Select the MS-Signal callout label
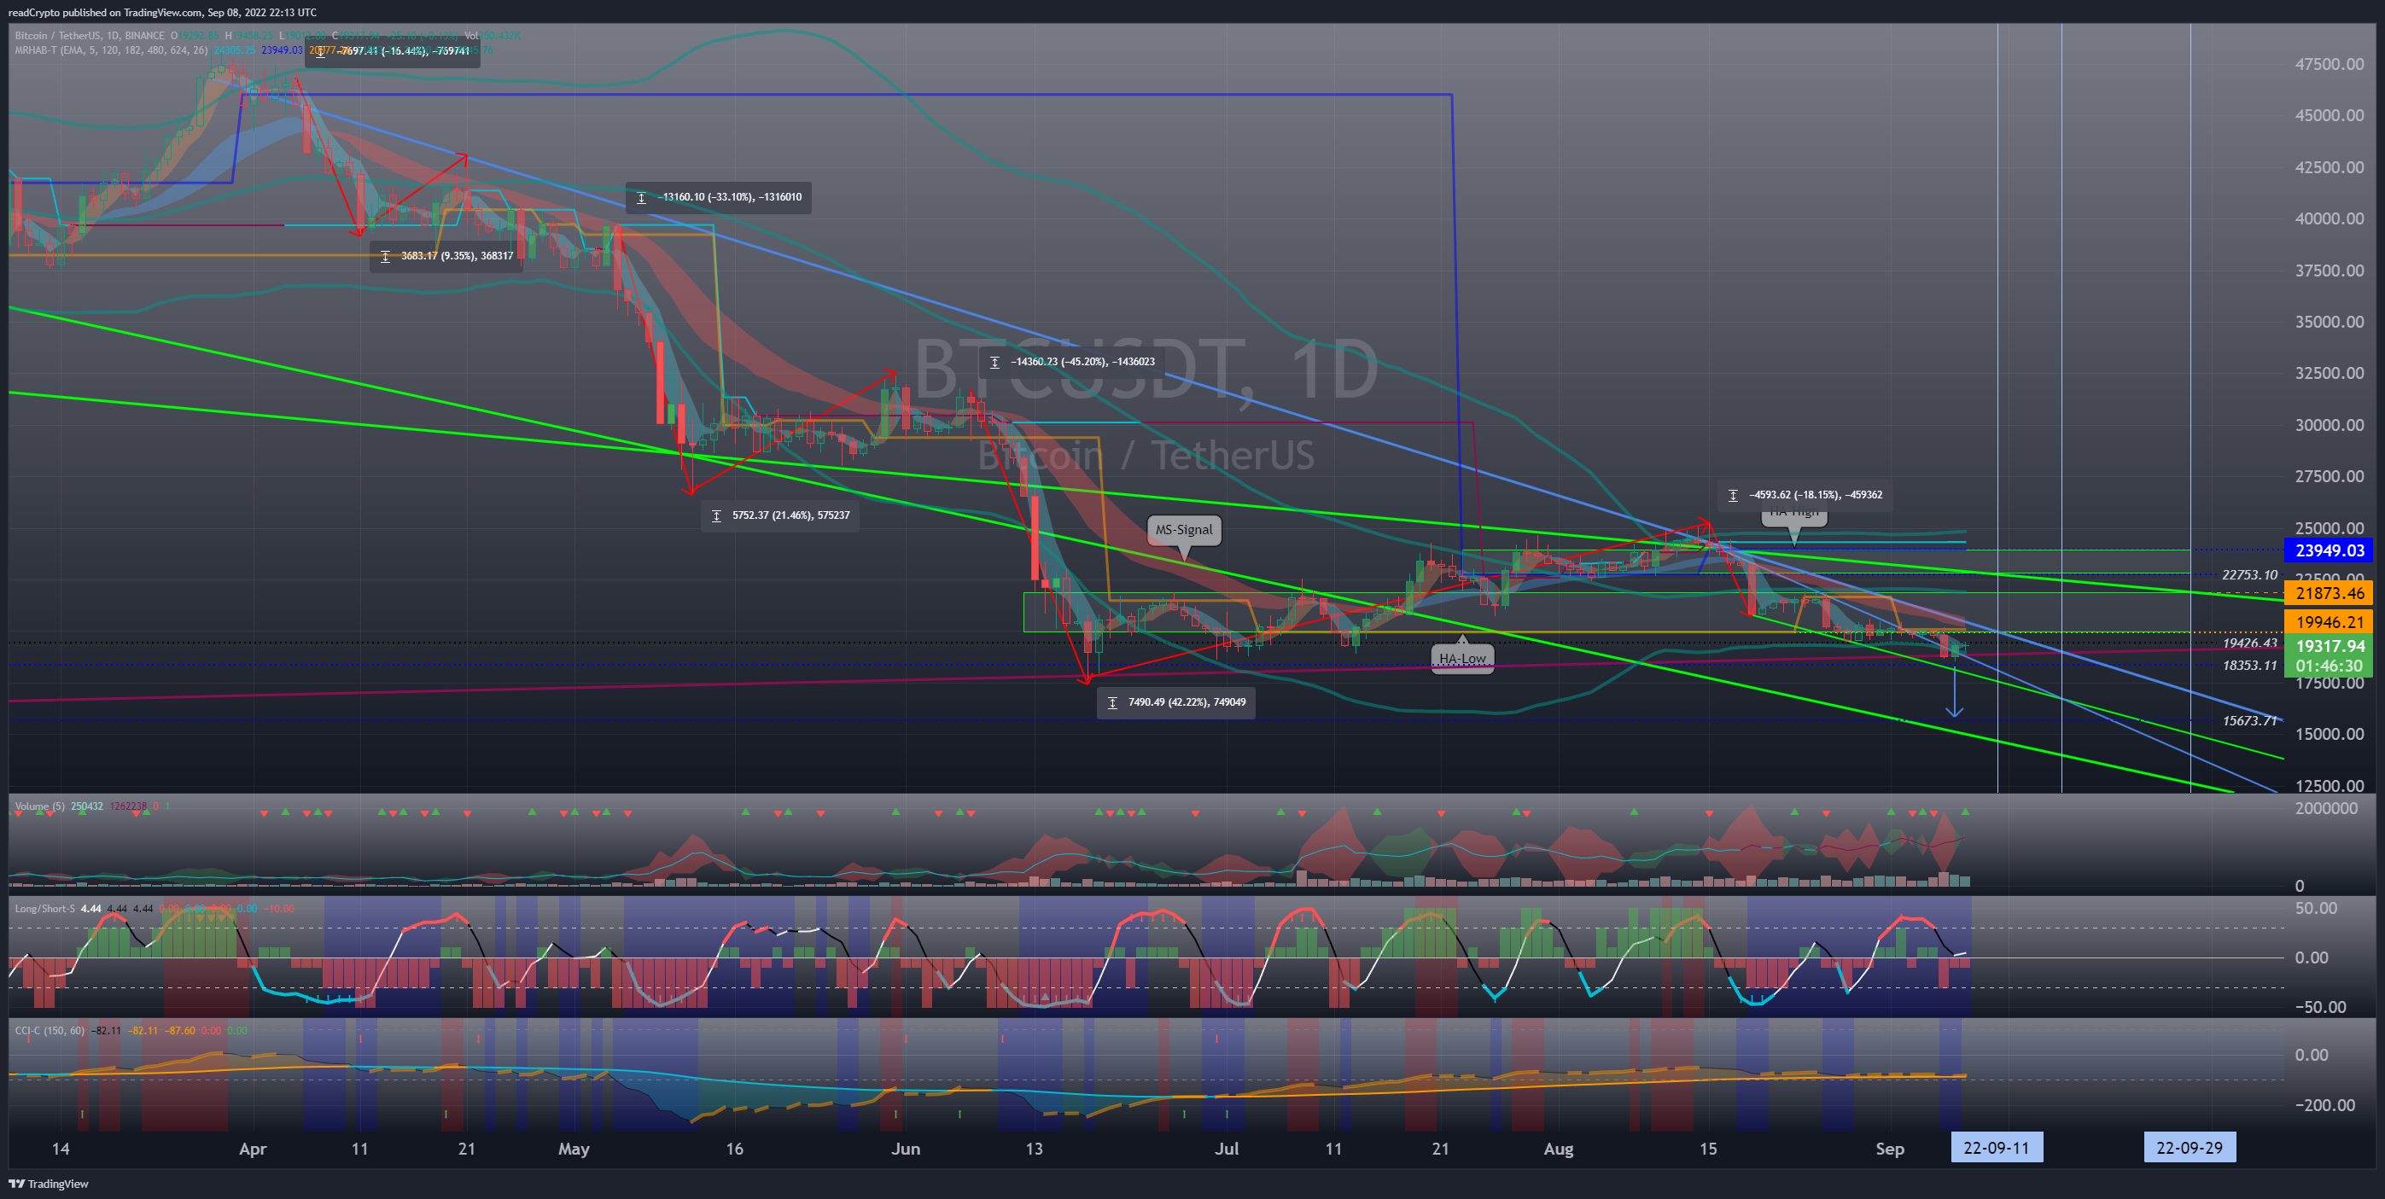Screen dimensions: 2385x1199 [x=1183, y=530]
